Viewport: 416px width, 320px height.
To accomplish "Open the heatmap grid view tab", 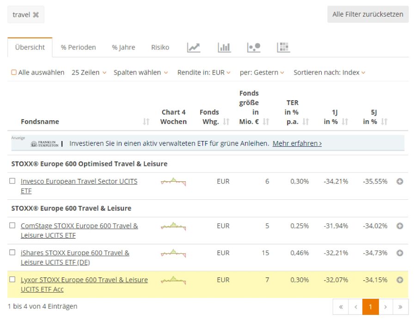I will coord(284,48).
